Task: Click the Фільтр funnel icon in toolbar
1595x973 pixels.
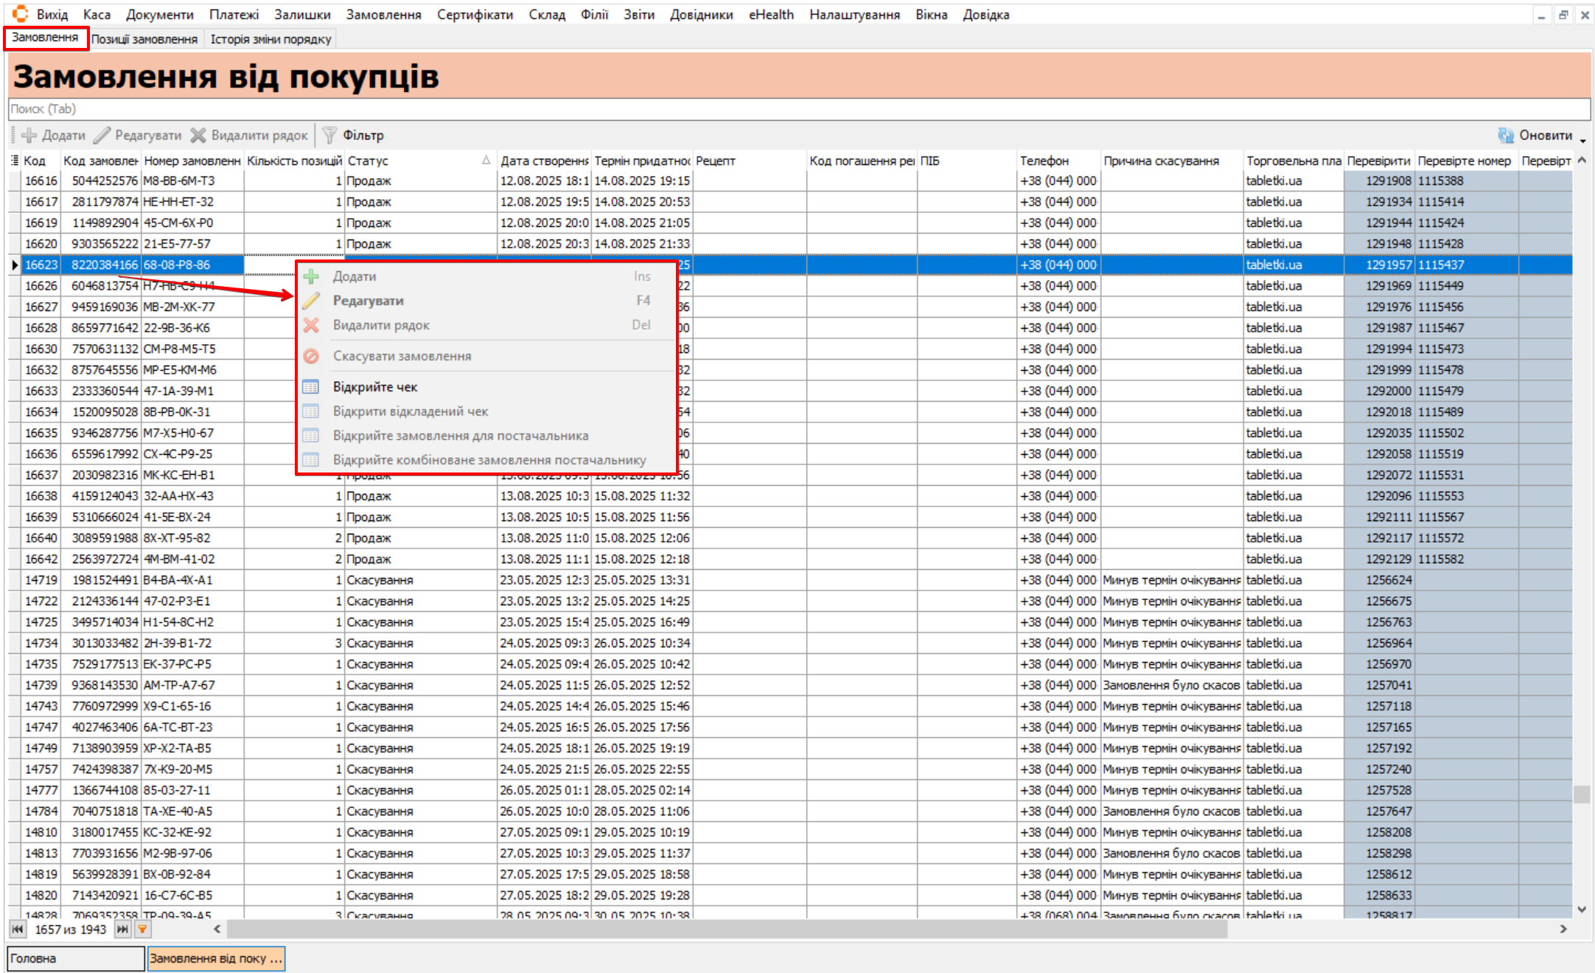Action: tap(329, 135)
